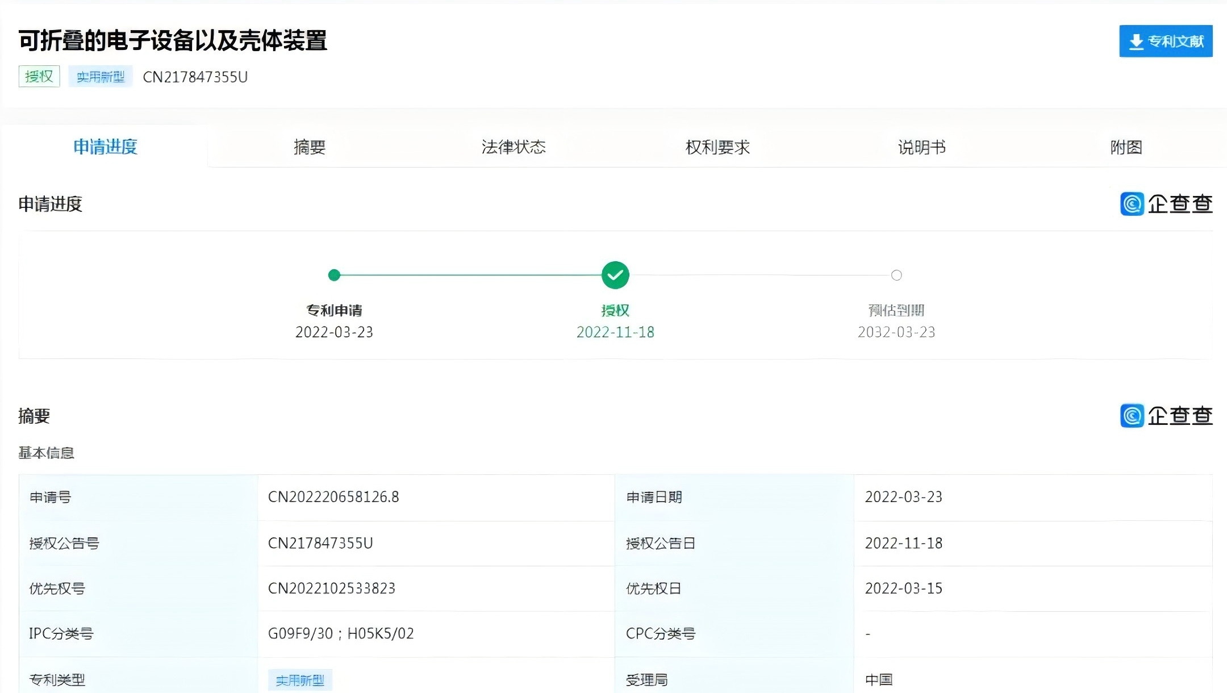Image resolution: width=1227 pixels, height=693 pixels.
Task: Click the 企查查 logo beside 摘要 heading
Action: pos(1166,416)
